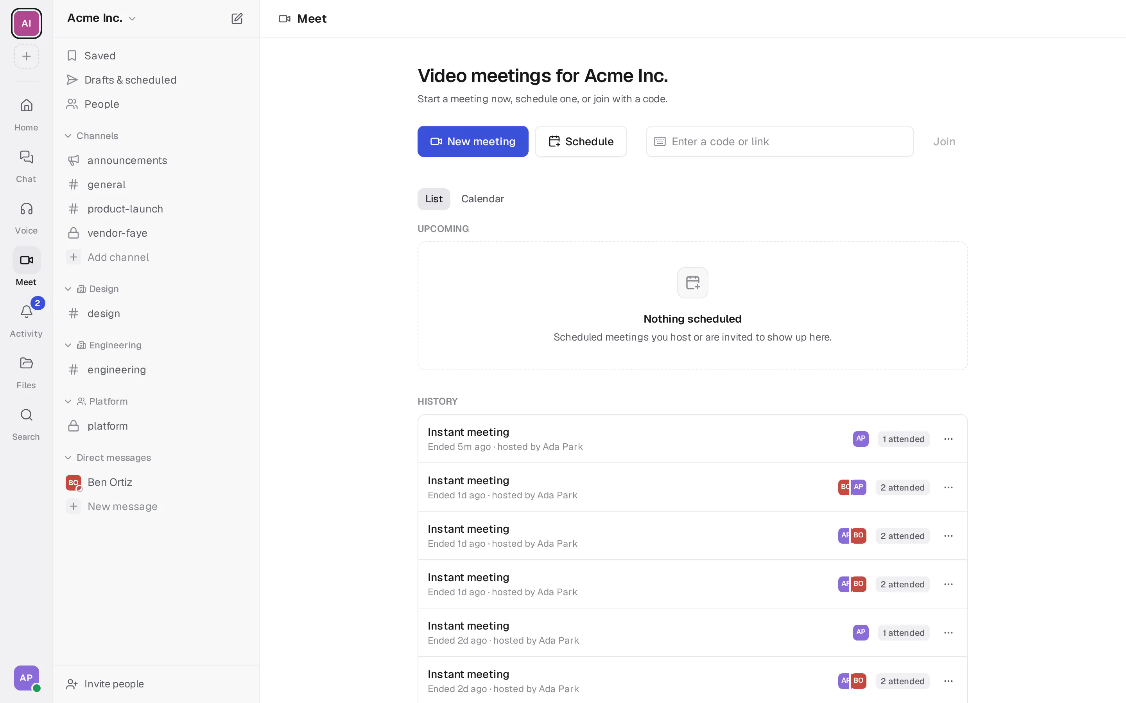Open Search from the left rail

pos(26,424)
